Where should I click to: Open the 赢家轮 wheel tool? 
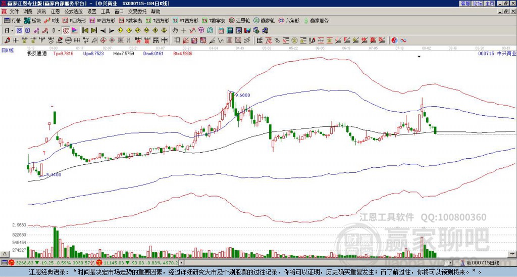point(264,21)
